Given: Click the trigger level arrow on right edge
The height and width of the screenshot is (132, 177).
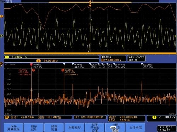Looking at the screenshot, I should pyautogui.click(x=175, y=36).
